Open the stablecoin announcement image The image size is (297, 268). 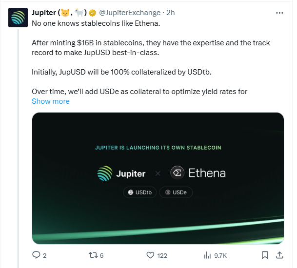(x=158, y=178)
